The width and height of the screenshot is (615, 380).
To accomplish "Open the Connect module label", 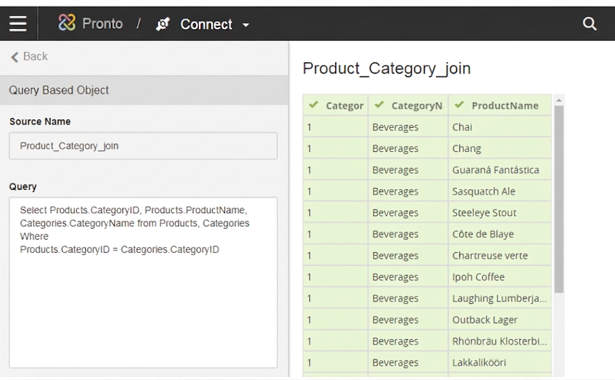I will pyautogui.click(x=207, y=25).
